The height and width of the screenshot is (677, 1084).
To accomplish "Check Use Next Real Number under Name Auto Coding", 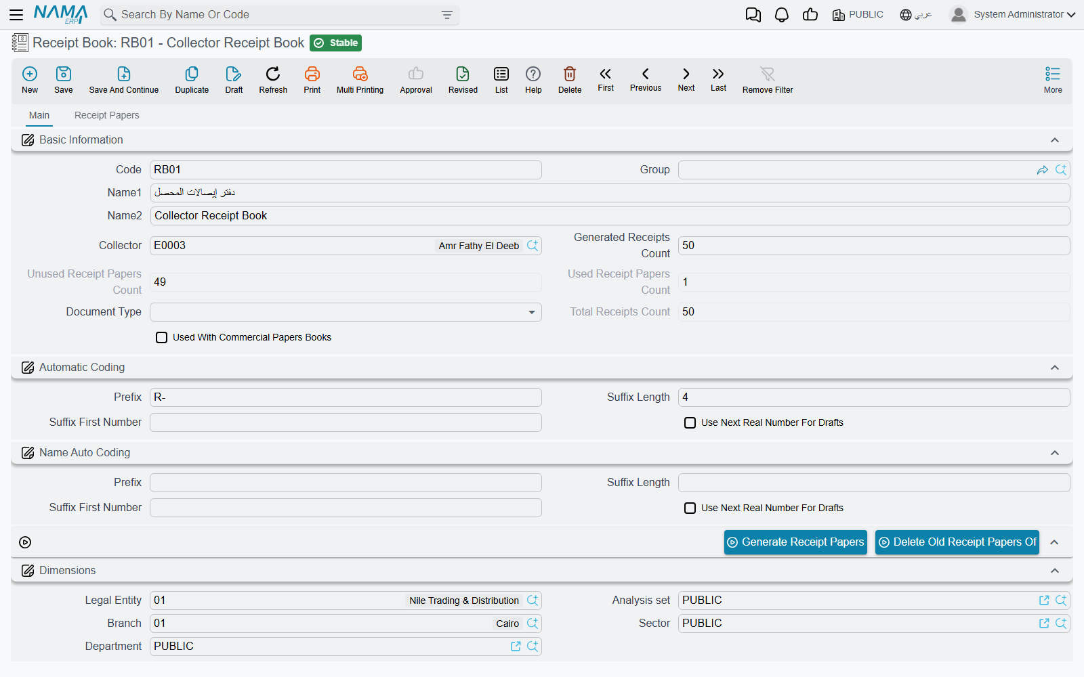I will (x=690, y=508).
